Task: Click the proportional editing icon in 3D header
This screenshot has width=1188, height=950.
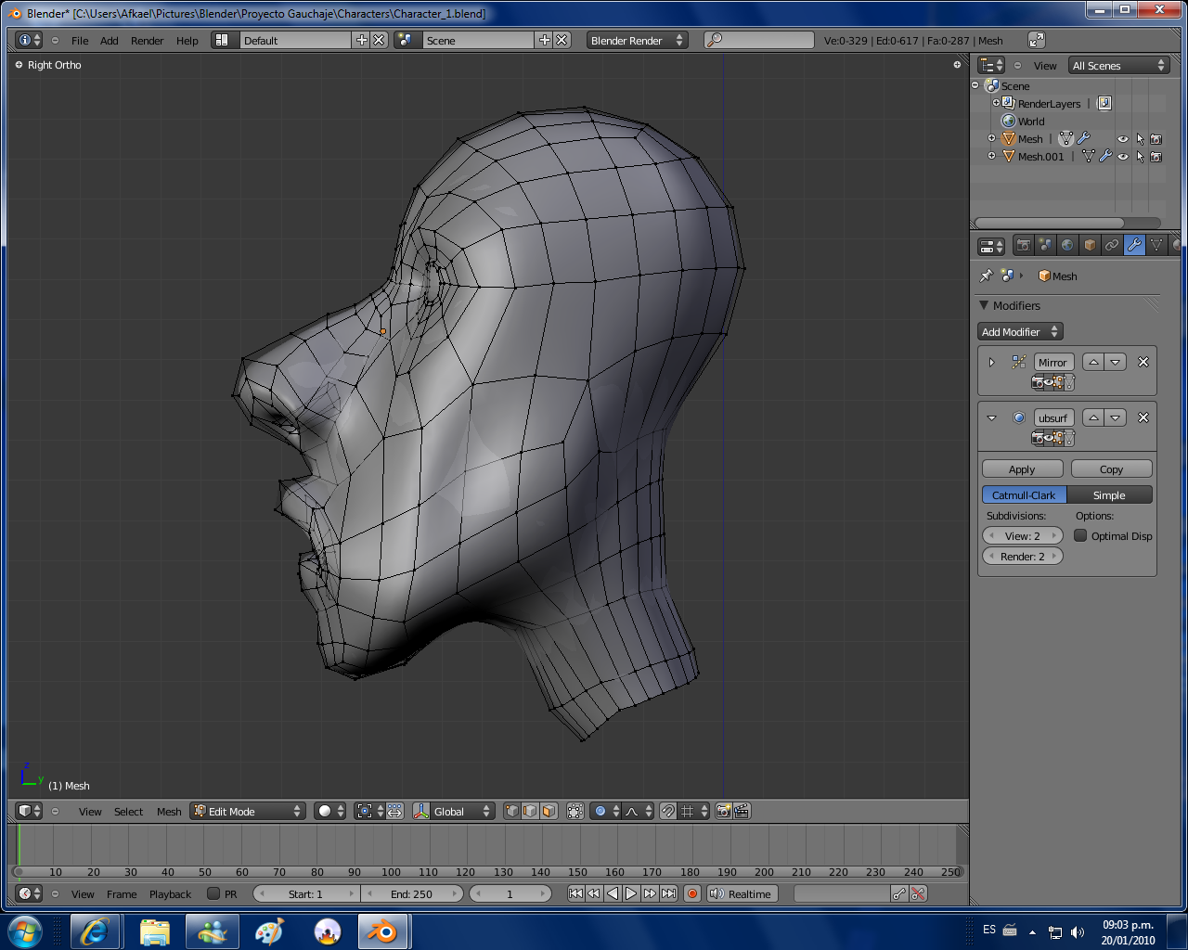Action: (x=600, y=812)
